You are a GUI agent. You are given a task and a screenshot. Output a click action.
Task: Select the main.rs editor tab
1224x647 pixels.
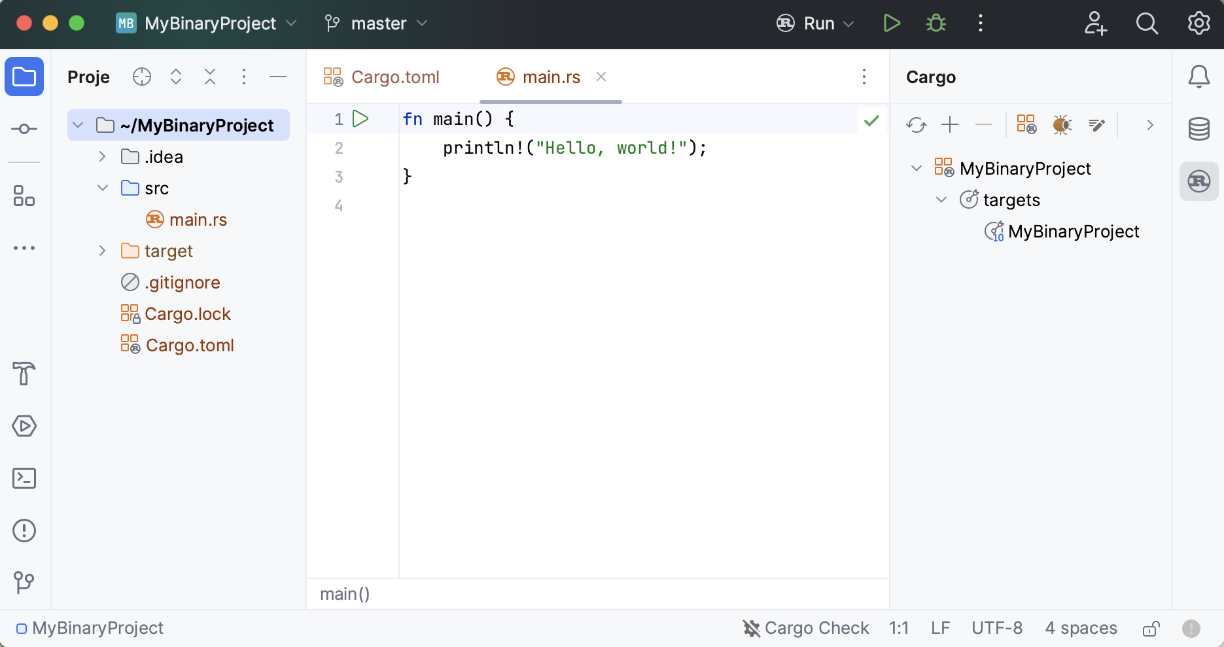pos(551,77)
